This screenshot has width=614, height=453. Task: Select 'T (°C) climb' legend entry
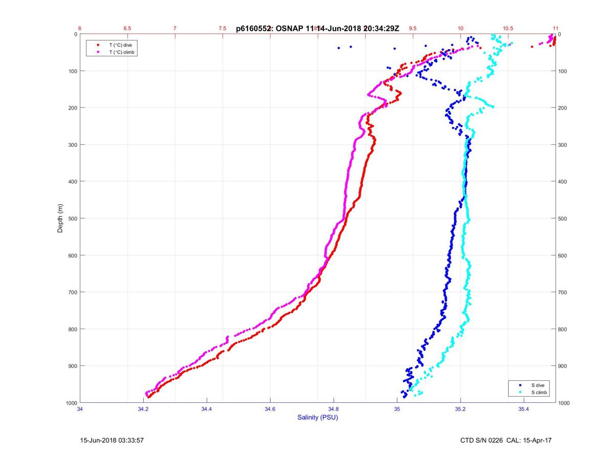[123, 52]
